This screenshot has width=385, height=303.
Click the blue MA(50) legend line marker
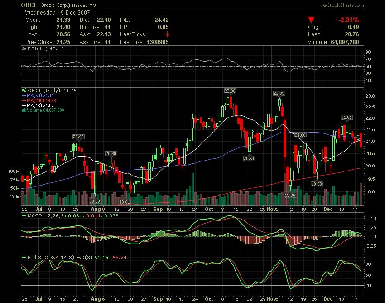[24, 95]
